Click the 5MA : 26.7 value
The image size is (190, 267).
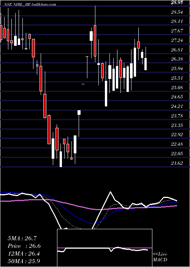22,238
